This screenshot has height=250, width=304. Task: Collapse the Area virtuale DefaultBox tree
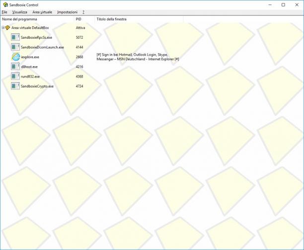tap(3, 28)
